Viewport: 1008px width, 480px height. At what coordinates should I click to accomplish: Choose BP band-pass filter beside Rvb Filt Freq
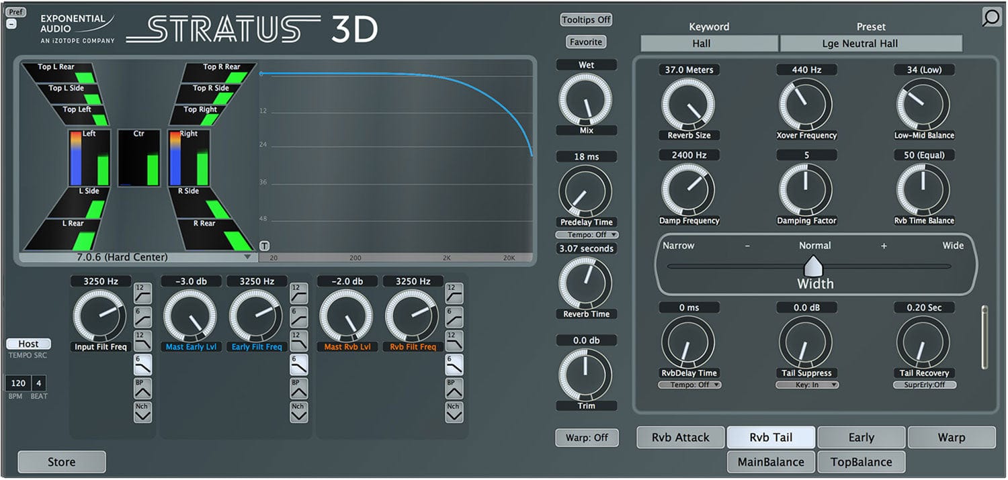coord(455,388)
